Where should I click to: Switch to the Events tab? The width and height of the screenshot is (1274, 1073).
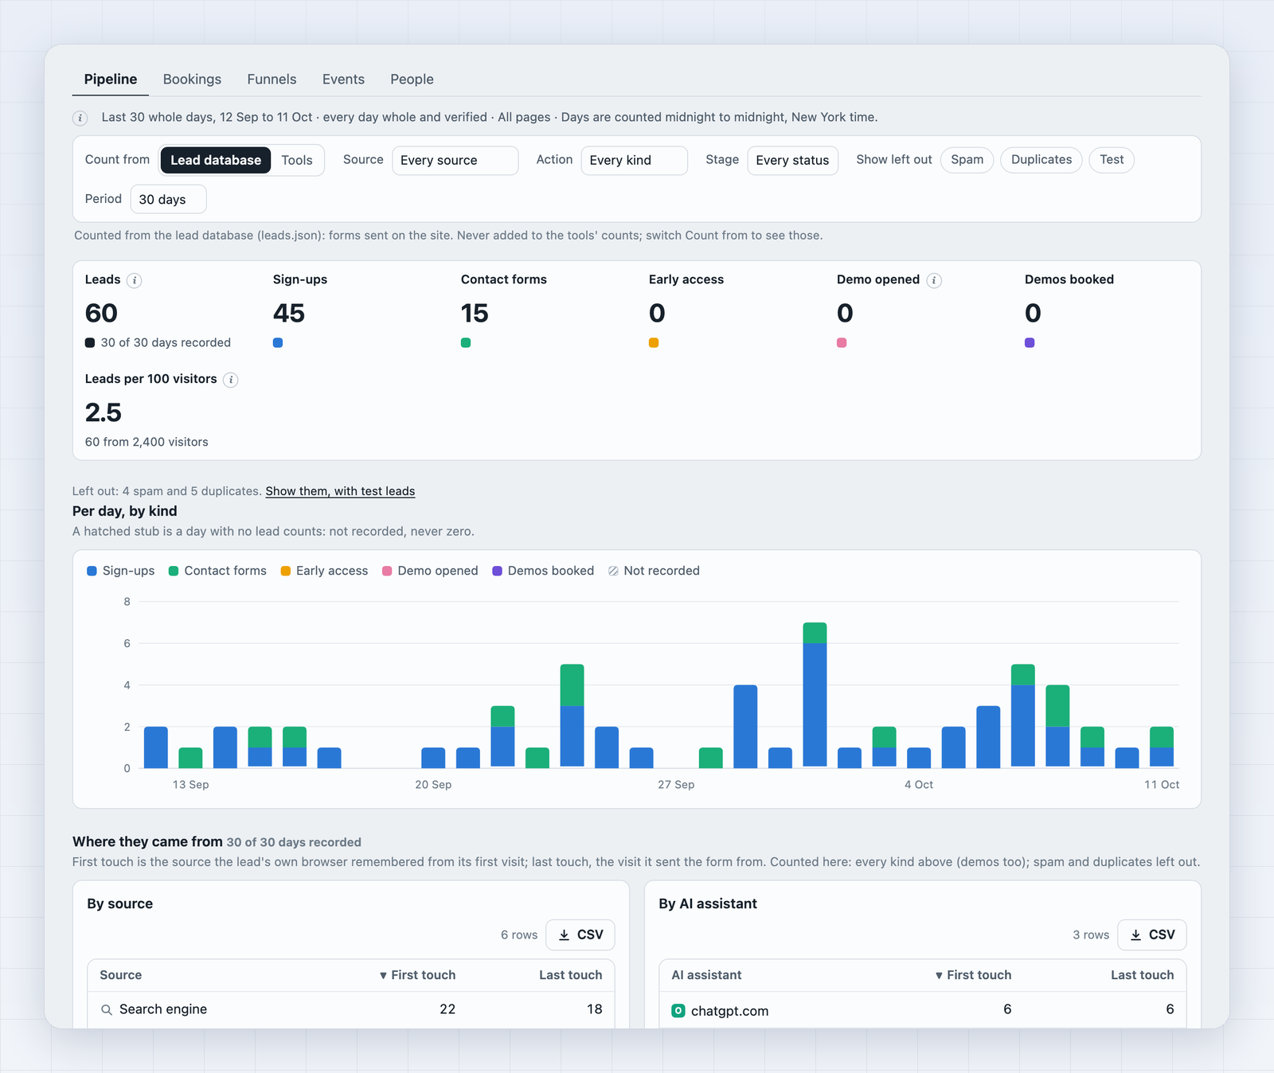(343, 80)
